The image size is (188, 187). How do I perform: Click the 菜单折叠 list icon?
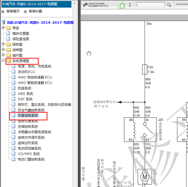pyautogui.click(x=25, y=12)
